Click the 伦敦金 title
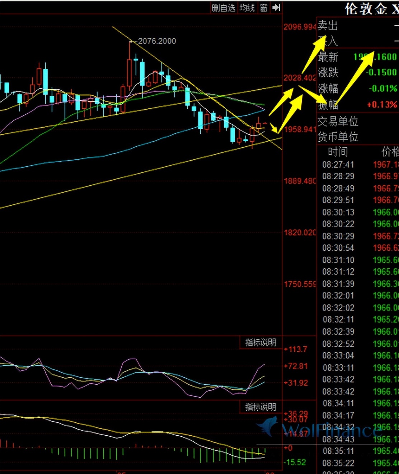Viewport: 399px width, 474px height. [366, 9]
